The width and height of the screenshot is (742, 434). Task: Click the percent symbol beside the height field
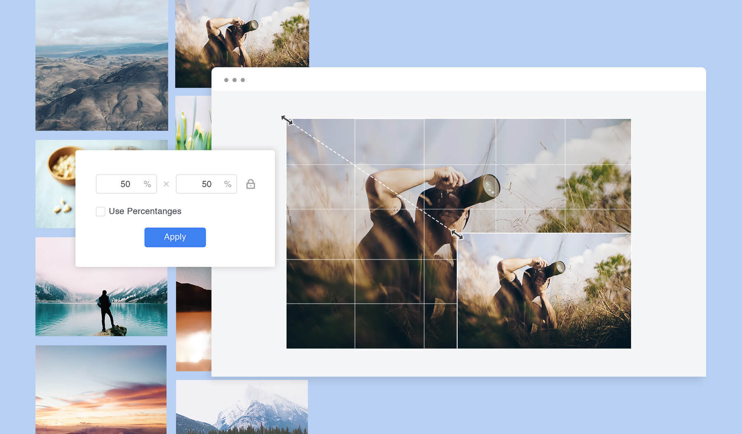[227, 184]
